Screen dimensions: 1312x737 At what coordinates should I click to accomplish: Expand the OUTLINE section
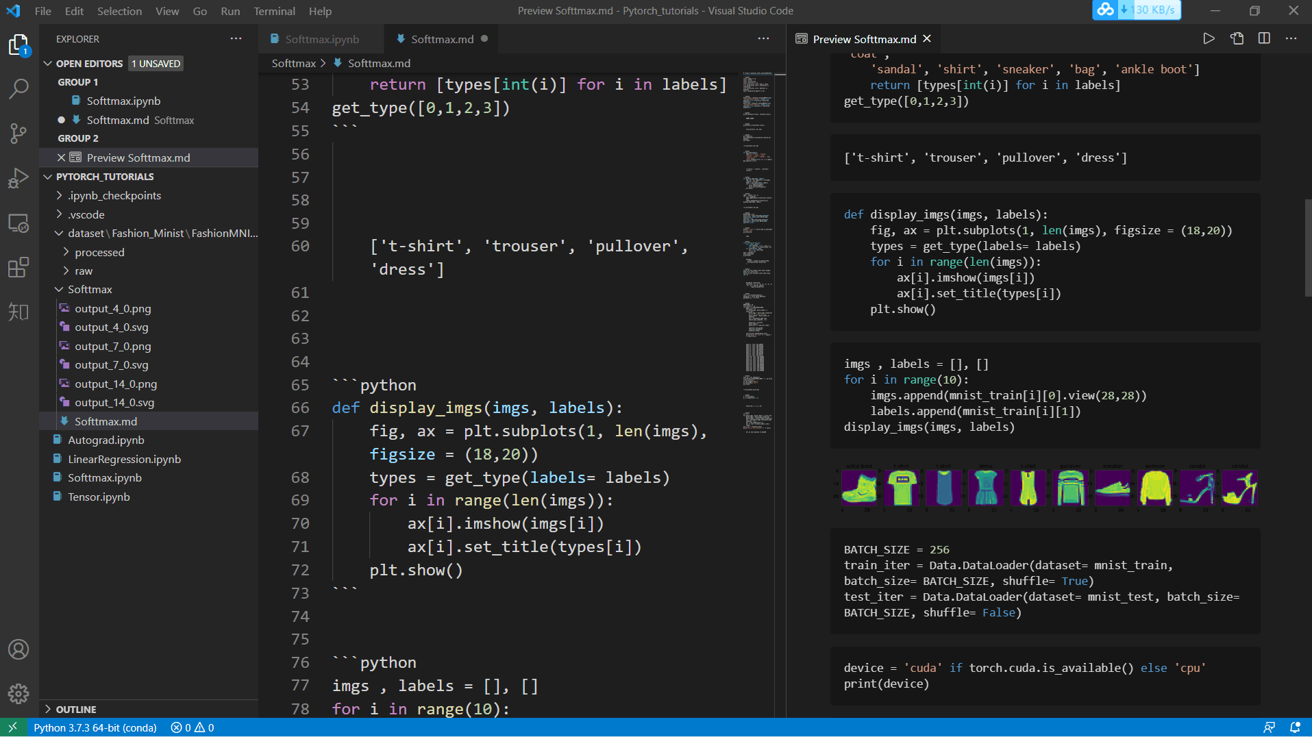75,710
